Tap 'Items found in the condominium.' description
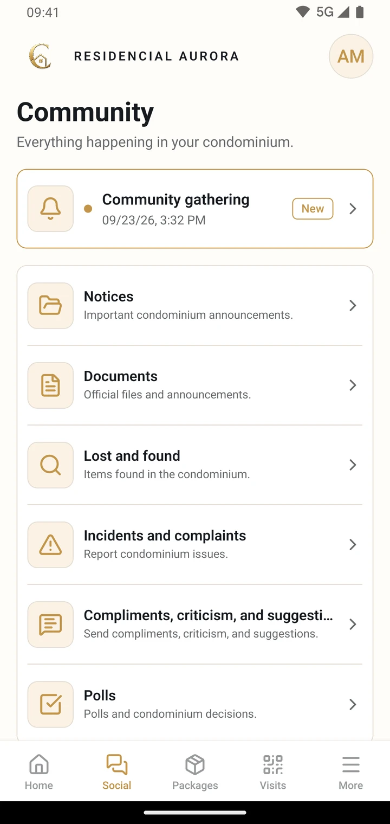The image size is (390, 824). (167, 474)
